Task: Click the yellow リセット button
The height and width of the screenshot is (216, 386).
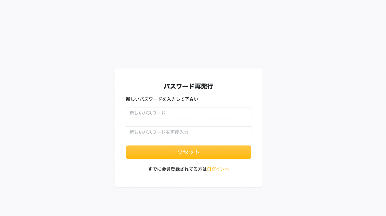Action: pos(188,152)
